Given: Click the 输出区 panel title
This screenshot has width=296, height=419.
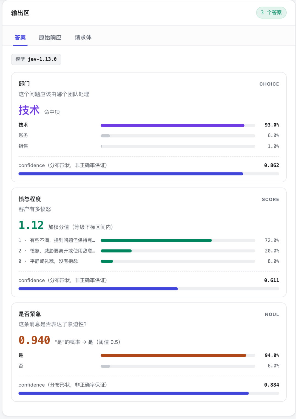Looking at the screenshot, I should click(x=20, y=13).
